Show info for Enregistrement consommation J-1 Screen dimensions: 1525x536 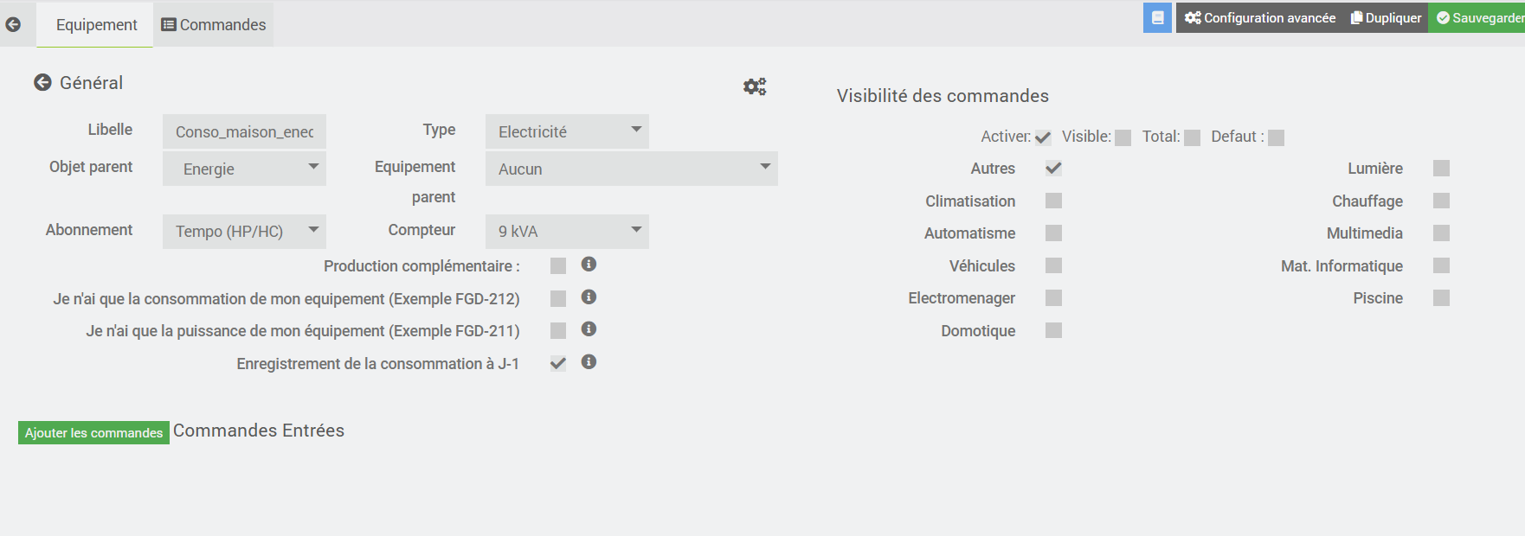[x=589, y=362]
